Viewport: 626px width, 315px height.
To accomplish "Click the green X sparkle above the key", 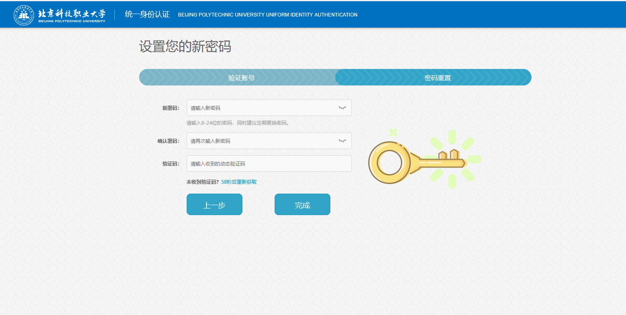I will coord(393,133).
